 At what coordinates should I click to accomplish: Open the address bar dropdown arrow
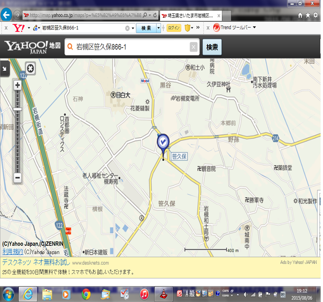tap(150, 15)
